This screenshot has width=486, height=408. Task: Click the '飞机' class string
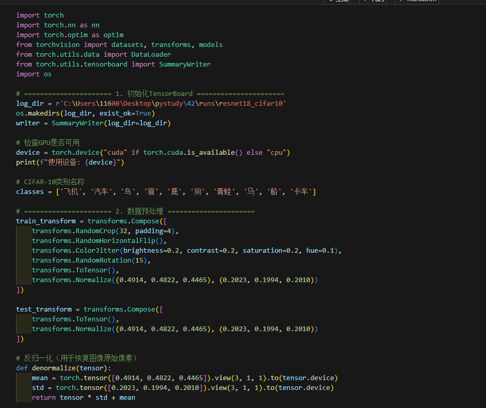click(71, 191)
